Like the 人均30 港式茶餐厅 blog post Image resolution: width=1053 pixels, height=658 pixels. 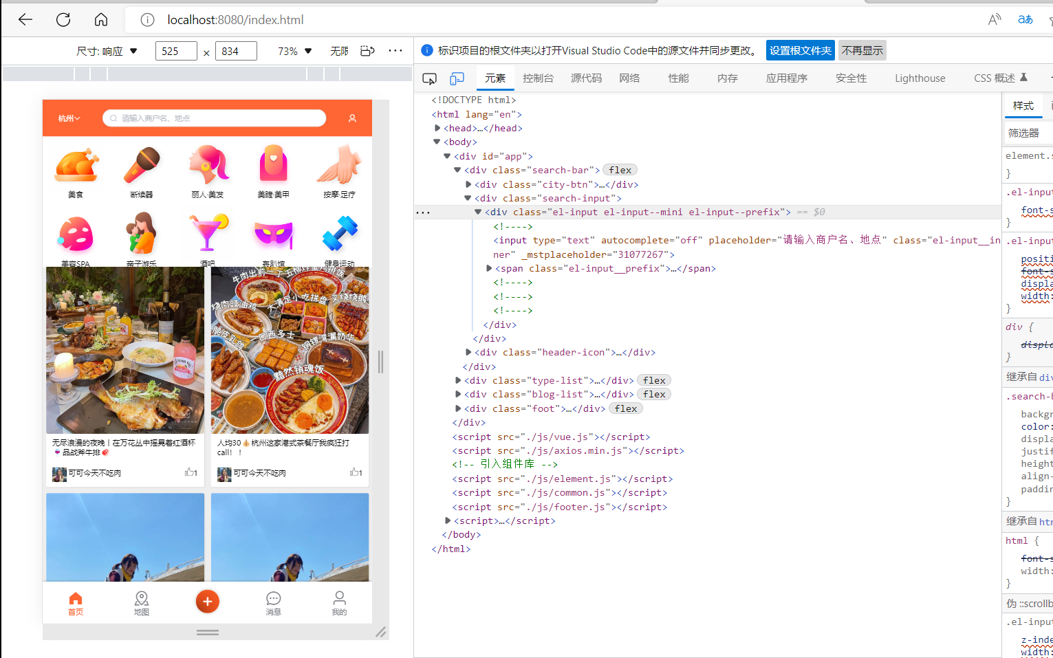coord(356,472)
